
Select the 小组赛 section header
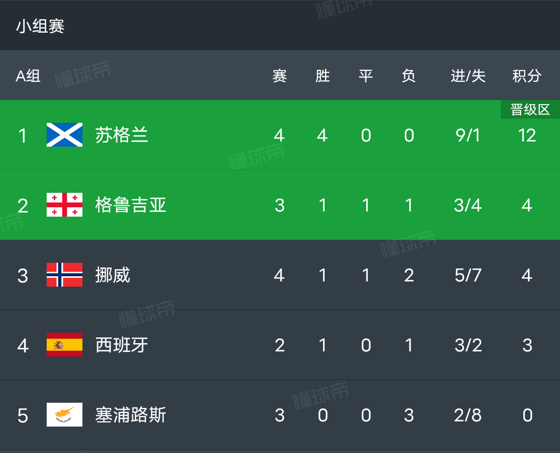coord(40,26)
